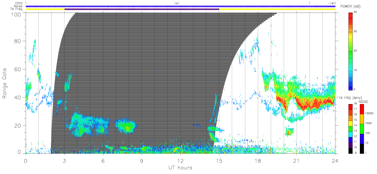Click the '100' tick on NOISE scale
The image size is (377, 174).
(368, 133)
